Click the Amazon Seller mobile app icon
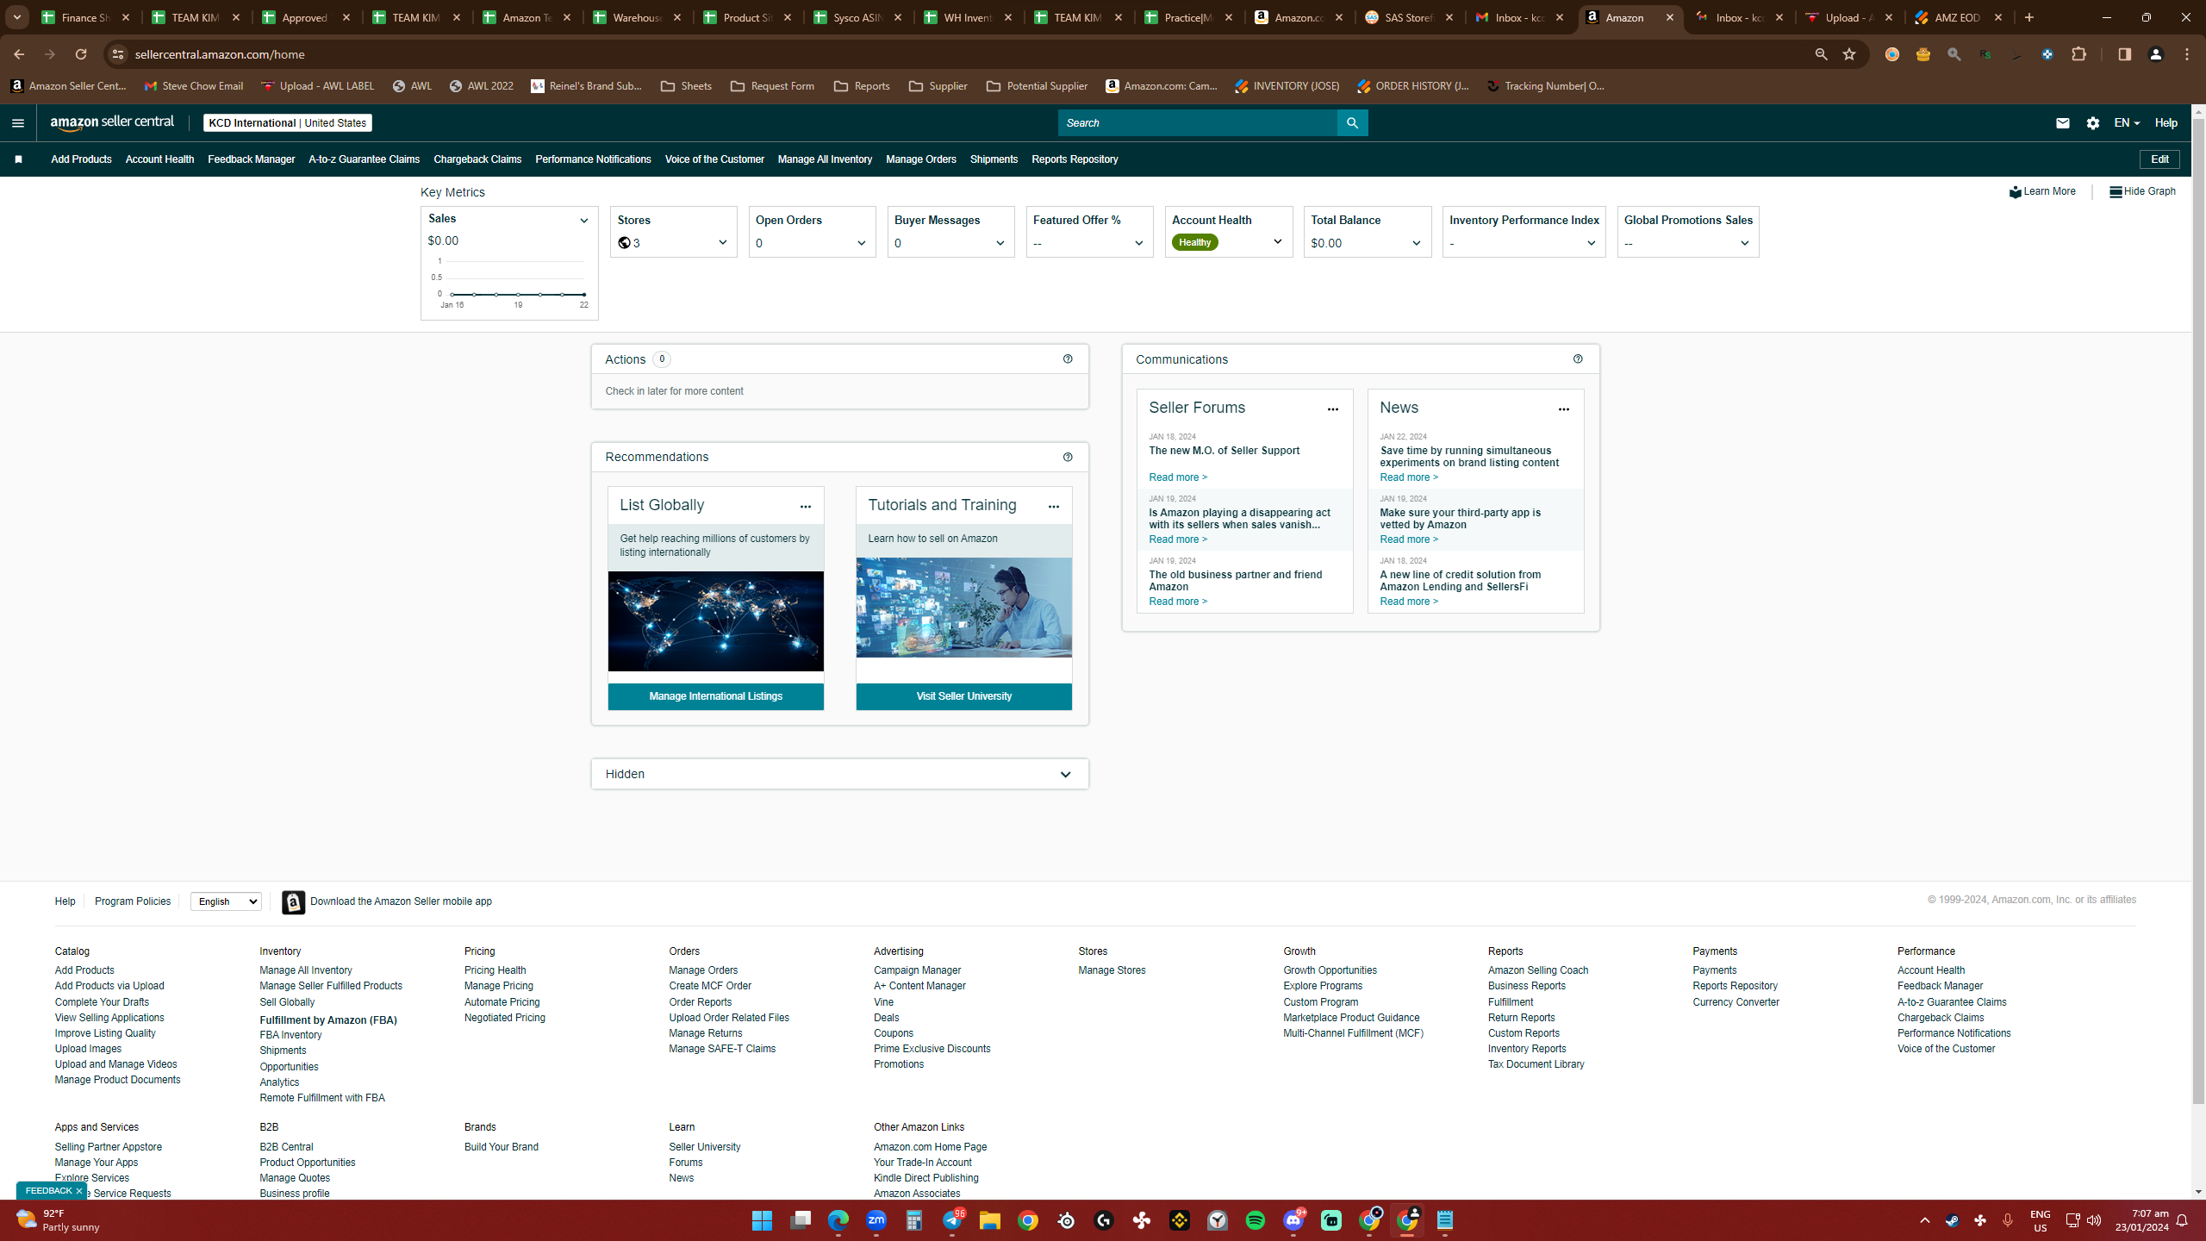The height and width of the screenshot is (1241, 2206). [293, 902]
